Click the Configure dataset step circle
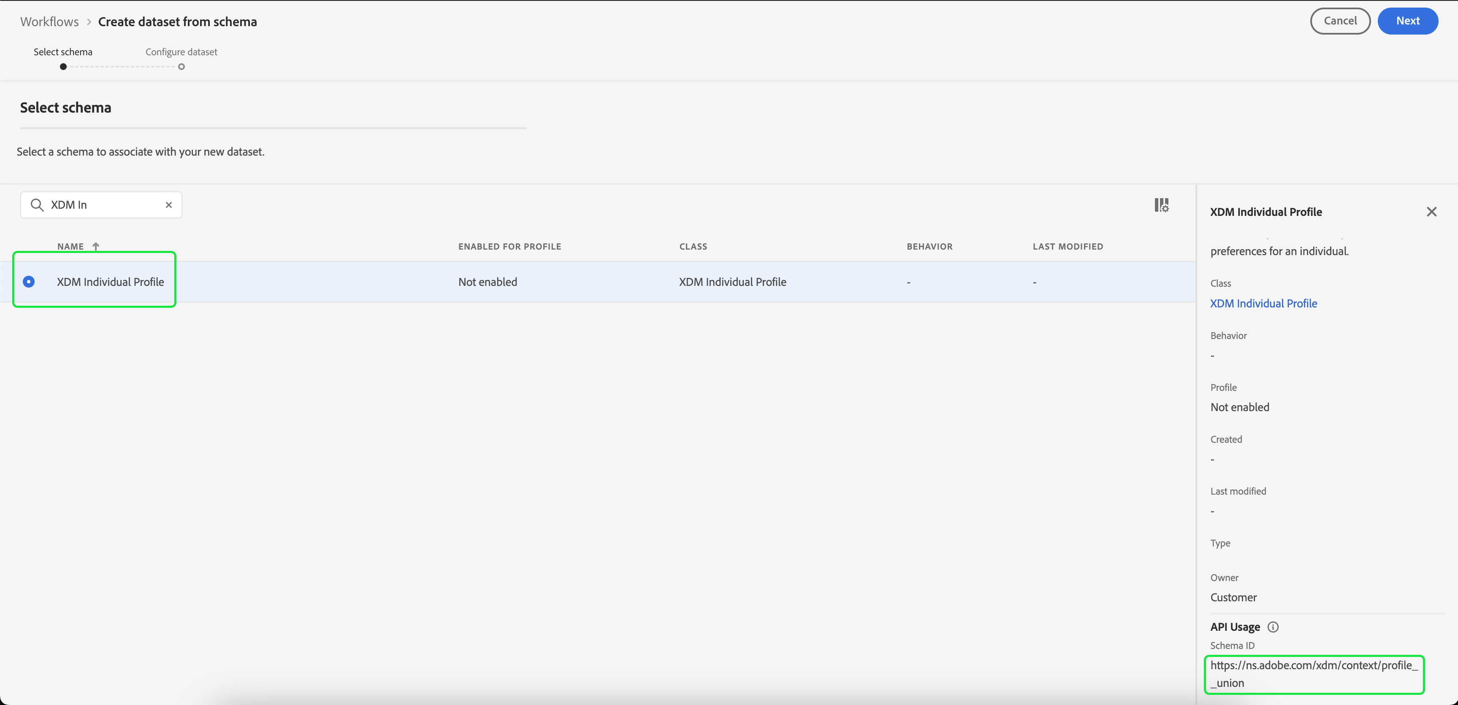The image size is (1458, 705). (181, 67)
